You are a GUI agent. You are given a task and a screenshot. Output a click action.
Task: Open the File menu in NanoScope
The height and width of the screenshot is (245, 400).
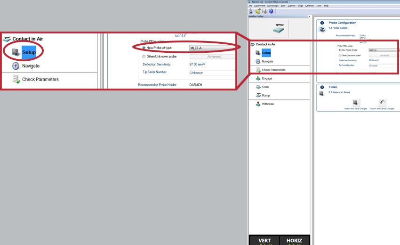(x=250, y=6)
